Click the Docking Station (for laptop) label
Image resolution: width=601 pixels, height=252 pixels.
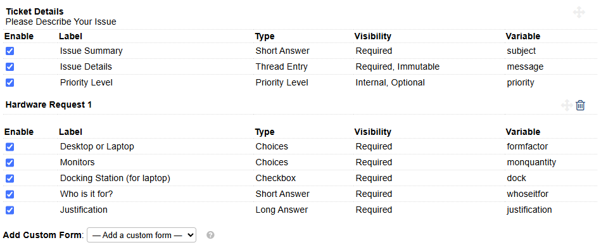point(115,178)
